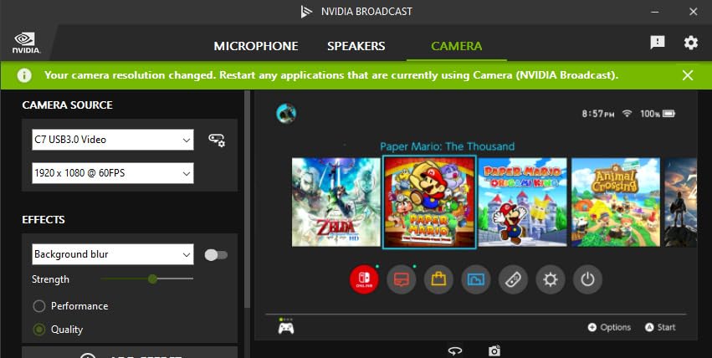Open System Settings sun-gear icon in the preview

(551, 279)
